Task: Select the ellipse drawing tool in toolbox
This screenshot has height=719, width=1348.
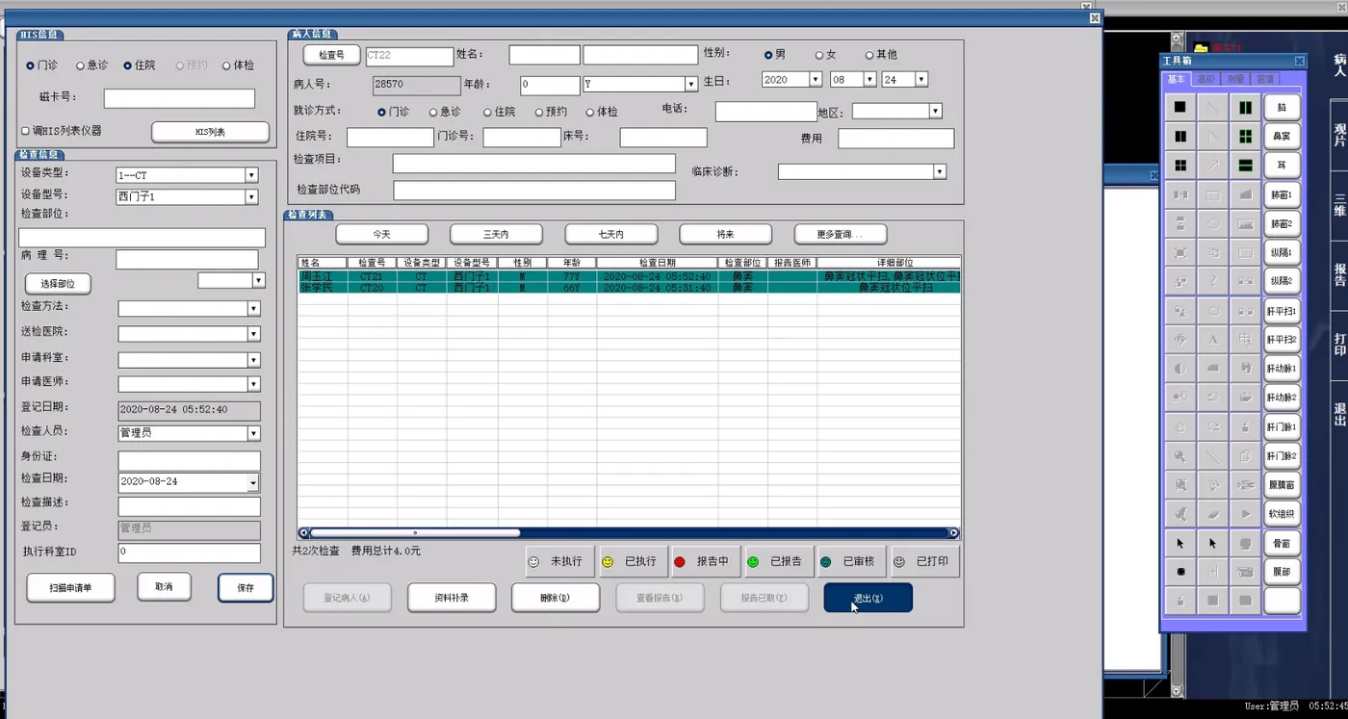Action: pos(1212,223)
